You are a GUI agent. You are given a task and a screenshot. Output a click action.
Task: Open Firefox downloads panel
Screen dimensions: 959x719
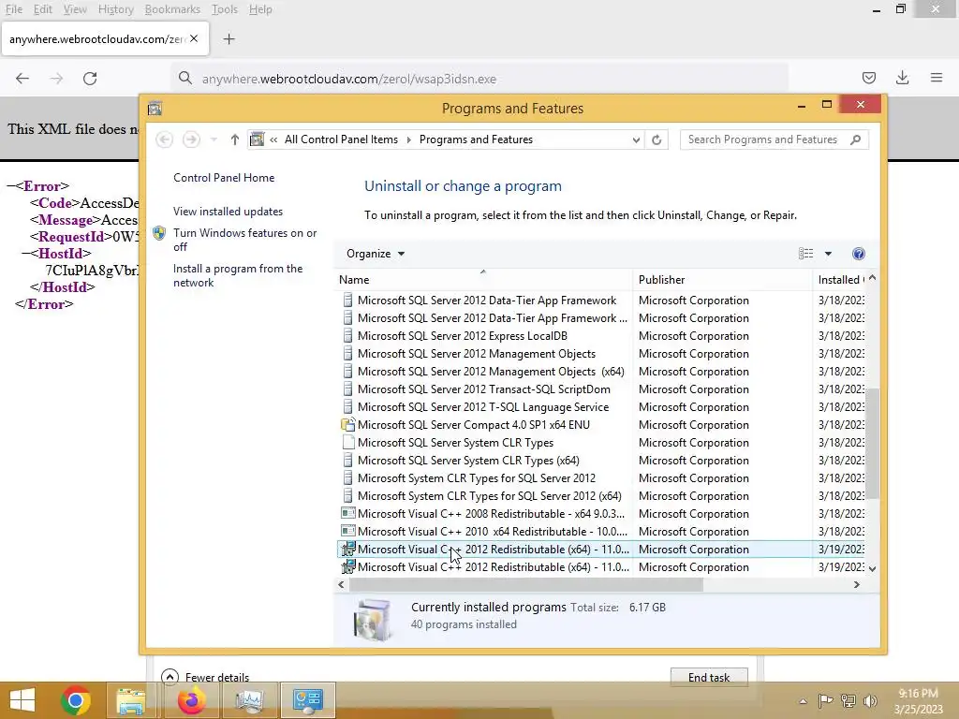pos(902,78)
